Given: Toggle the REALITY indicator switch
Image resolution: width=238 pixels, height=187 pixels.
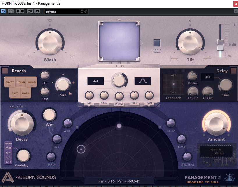Looking at the screenshot, I should 22,107.
